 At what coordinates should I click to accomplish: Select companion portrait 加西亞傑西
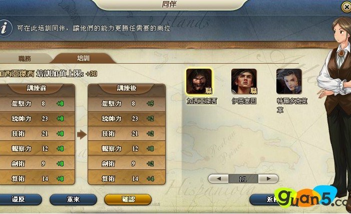click(199, 81)
